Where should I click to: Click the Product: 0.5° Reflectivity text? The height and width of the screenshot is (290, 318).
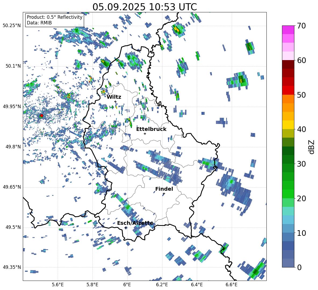tap(55, 17)
